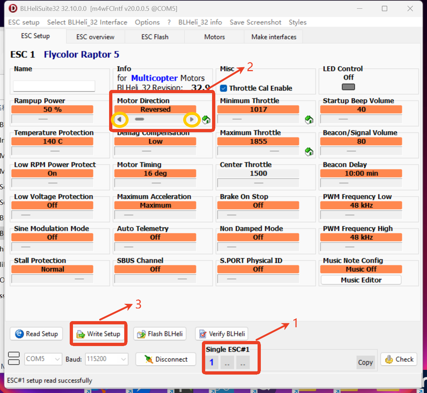Switch to the ESC Flash tab
Image resolution: width=427 pixels, height=393 pixels.
point(155,37)
